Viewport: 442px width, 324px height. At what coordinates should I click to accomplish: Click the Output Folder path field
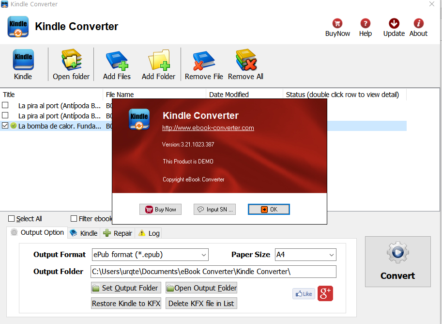213,272
